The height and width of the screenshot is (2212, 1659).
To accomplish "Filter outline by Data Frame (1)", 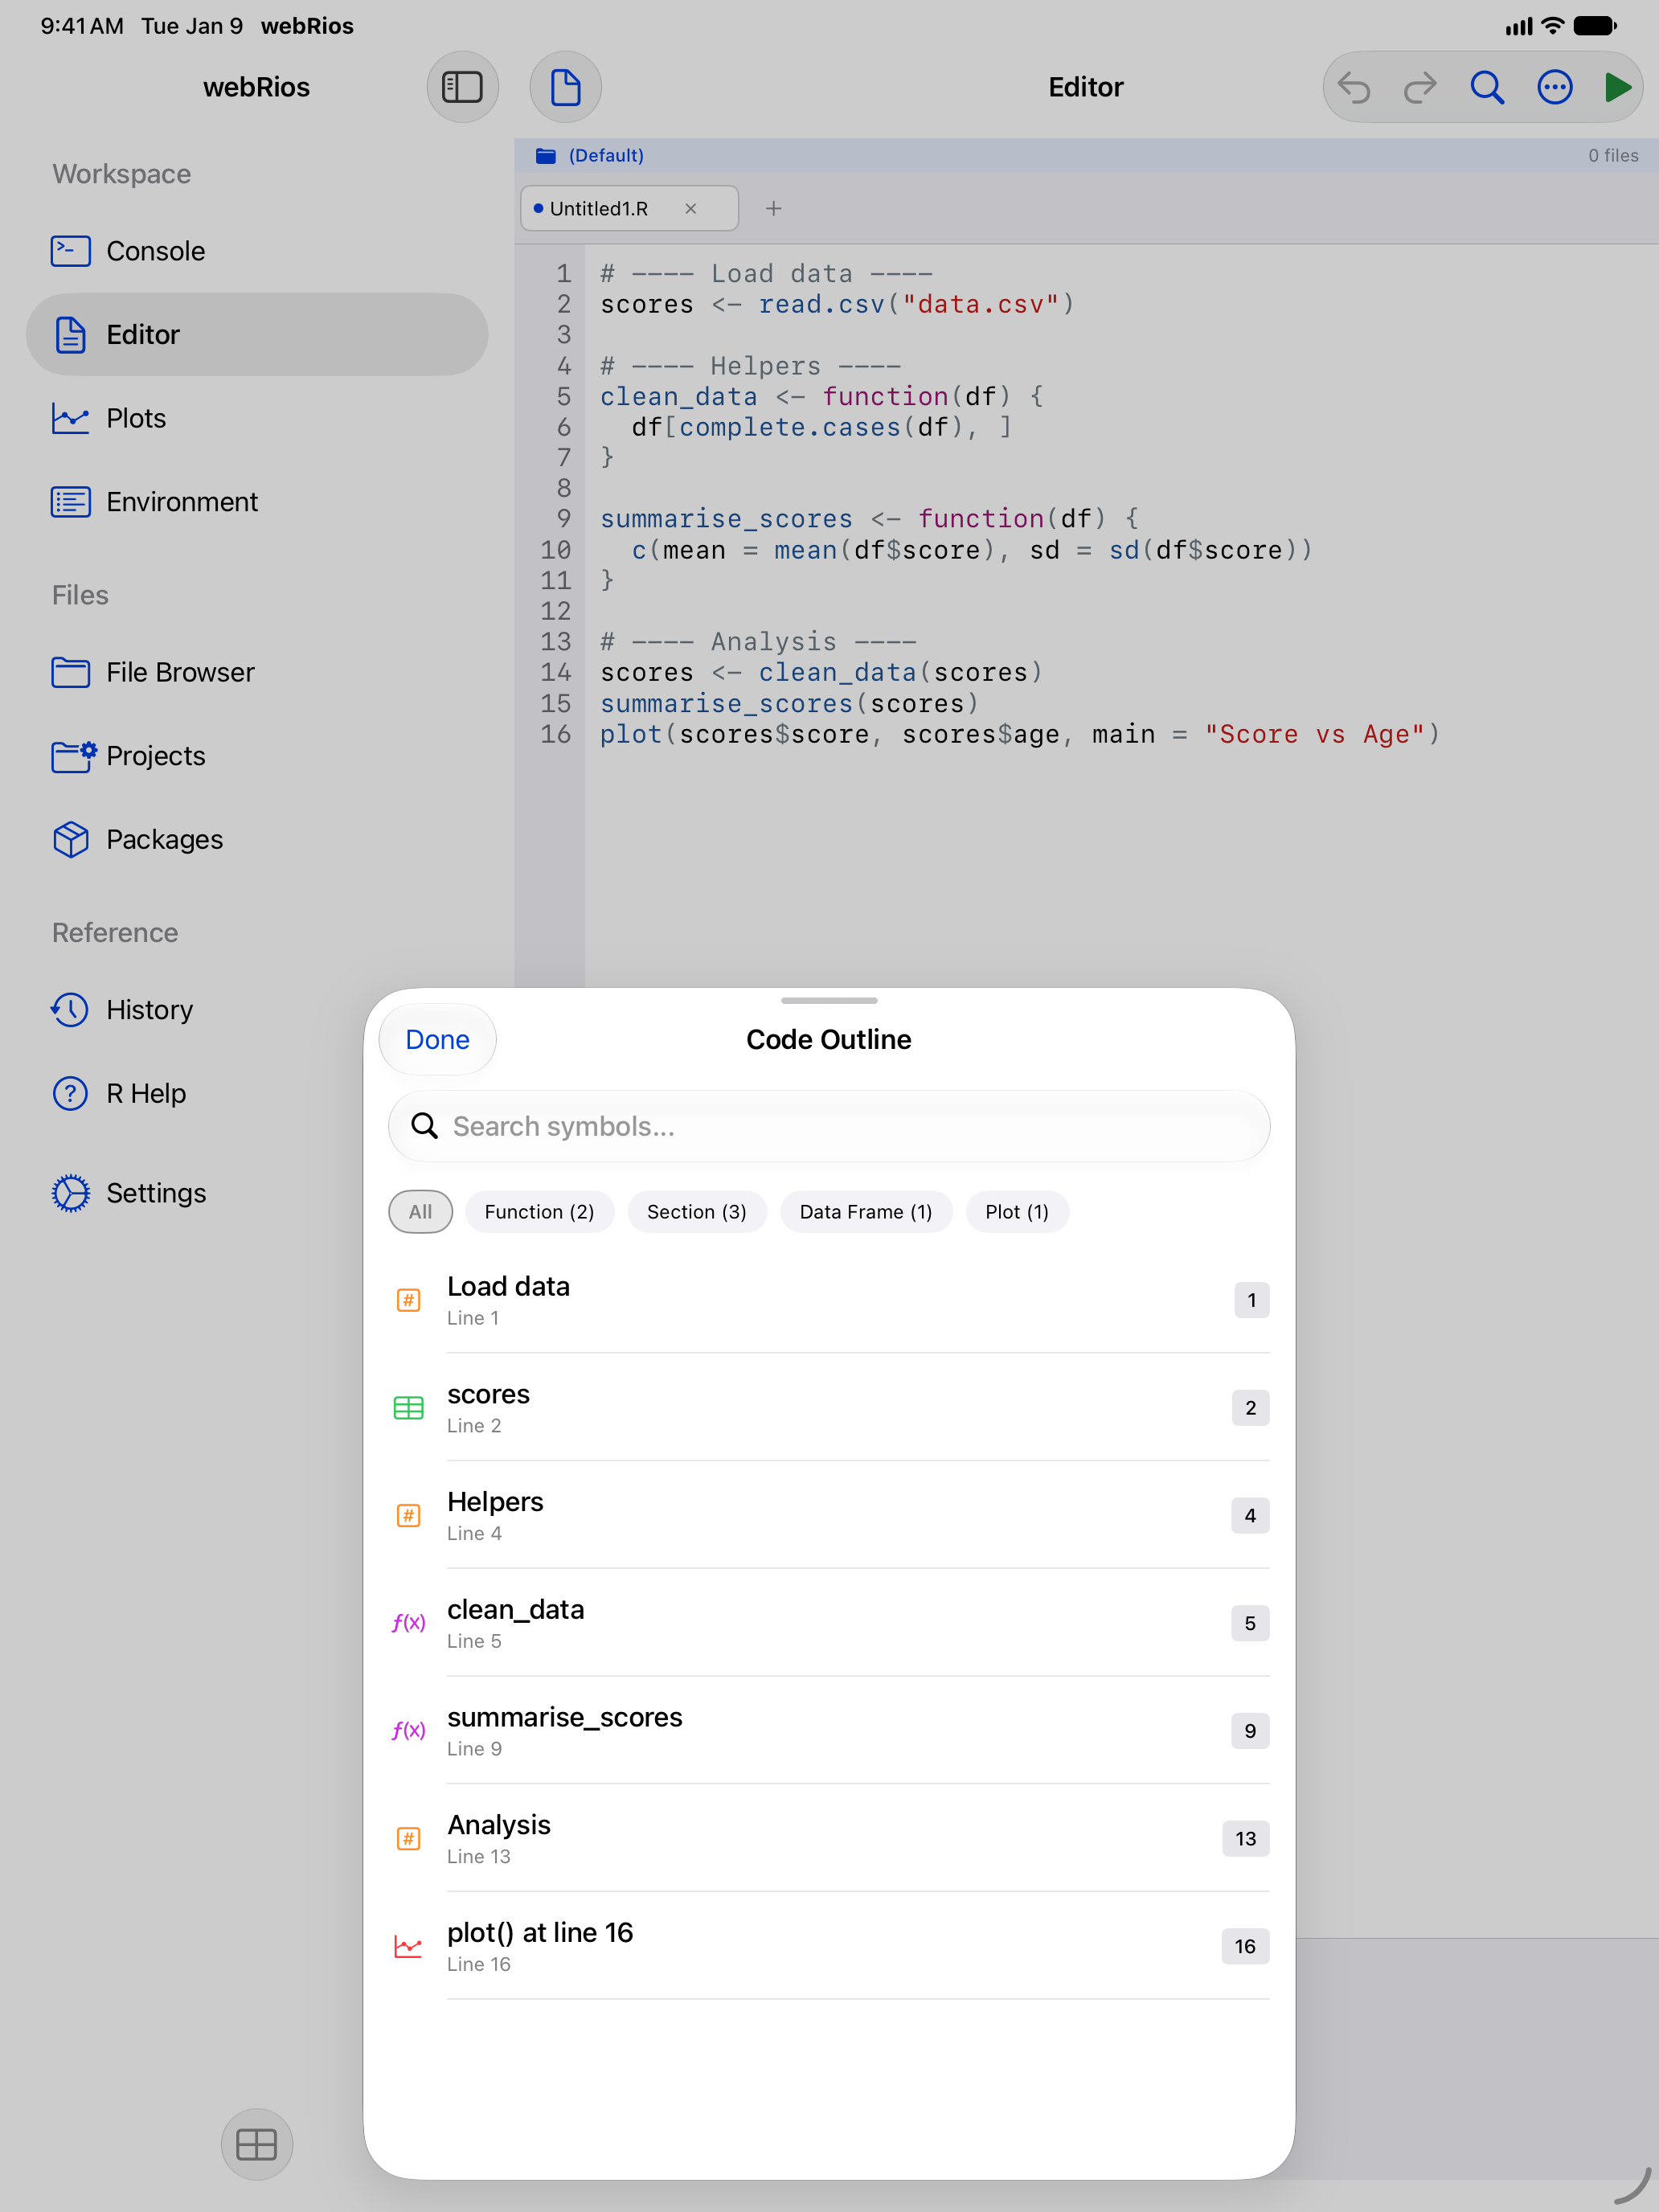I will coord(866,1211).
